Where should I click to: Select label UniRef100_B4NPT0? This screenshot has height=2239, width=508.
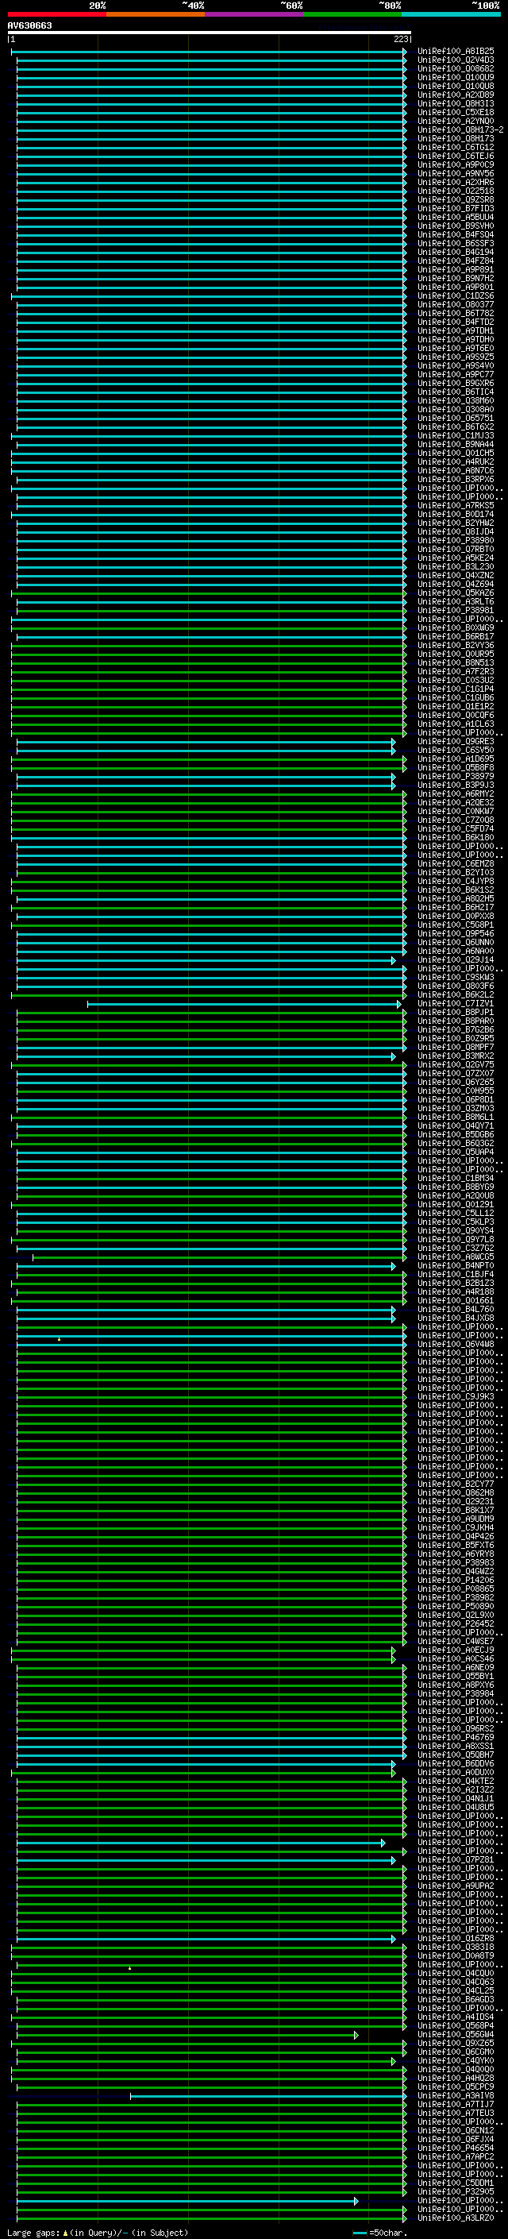[x=456, y=1266]
